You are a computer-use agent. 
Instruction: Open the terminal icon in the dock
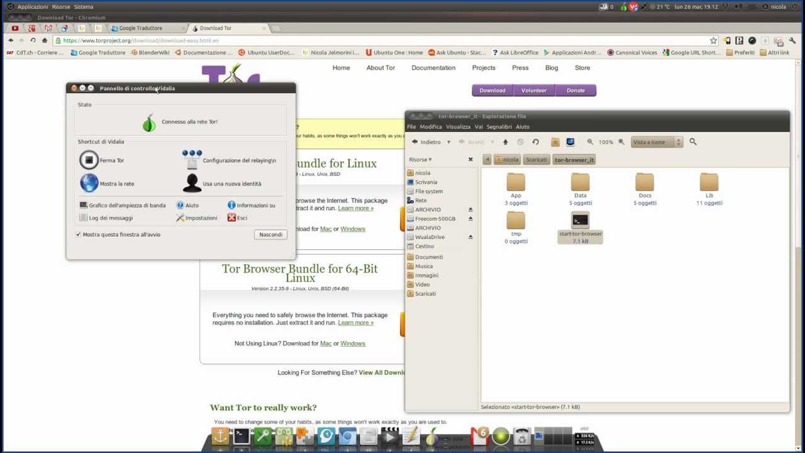(x=241, y=436)
